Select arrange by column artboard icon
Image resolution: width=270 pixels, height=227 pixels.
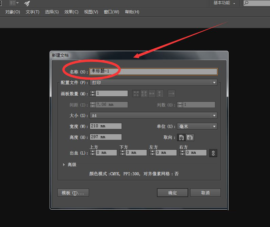[x=159, y=94]
